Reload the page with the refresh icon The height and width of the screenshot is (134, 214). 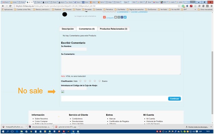coord(10,6)
